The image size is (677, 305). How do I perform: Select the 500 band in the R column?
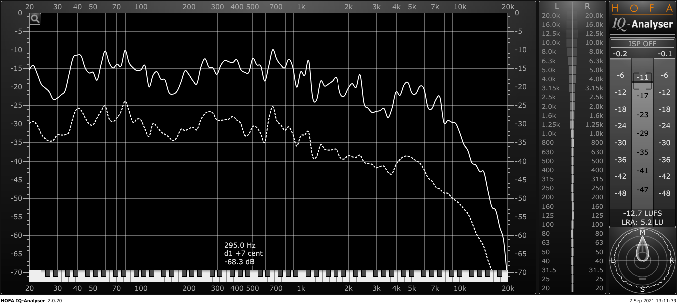(x=598, y=161)
